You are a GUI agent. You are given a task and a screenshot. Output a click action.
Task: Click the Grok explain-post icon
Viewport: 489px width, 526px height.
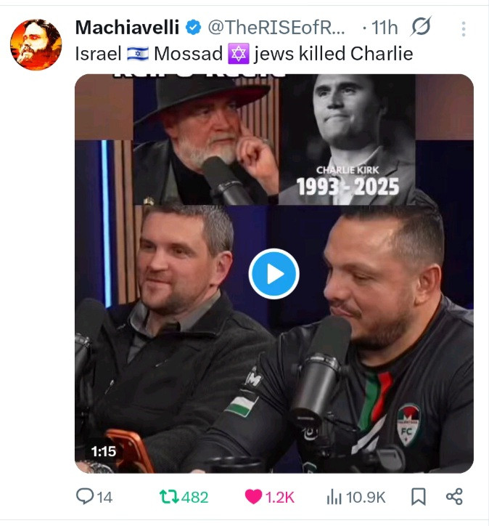pos(421,26)
